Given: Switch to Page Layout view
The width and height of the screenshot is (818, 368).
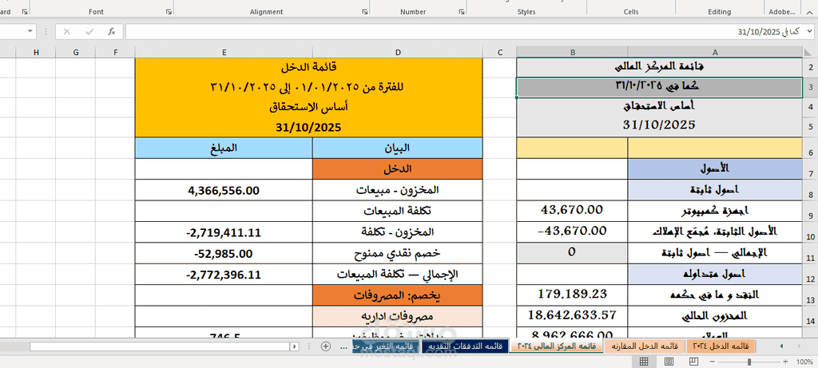Looking at the screenshot, I should pyautogui.click(x=669, y=361).
